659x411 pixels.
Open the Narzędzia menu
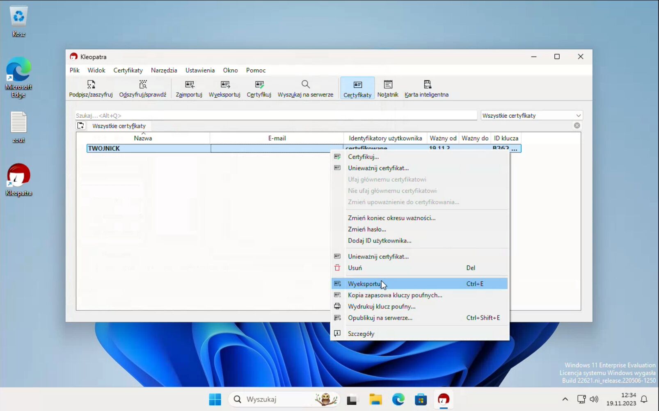pos(164,70)
